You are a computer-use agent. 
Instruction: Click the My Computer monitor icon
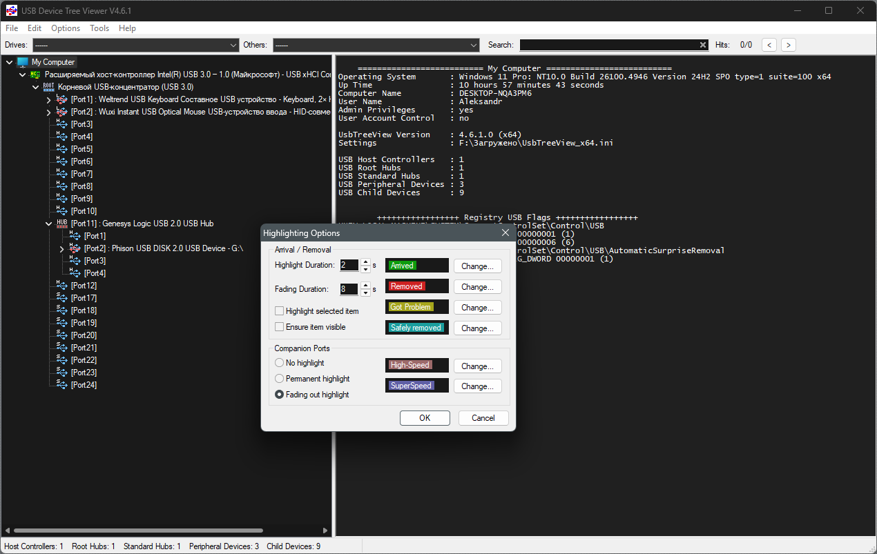pos(23,62)
